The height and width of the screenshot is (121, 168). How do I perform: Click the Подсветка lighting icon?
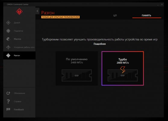(8, 31)
